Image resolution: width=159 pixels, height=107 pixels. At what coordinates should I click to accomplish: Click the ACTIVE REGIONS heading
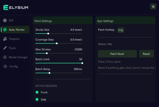click(46, 86)
